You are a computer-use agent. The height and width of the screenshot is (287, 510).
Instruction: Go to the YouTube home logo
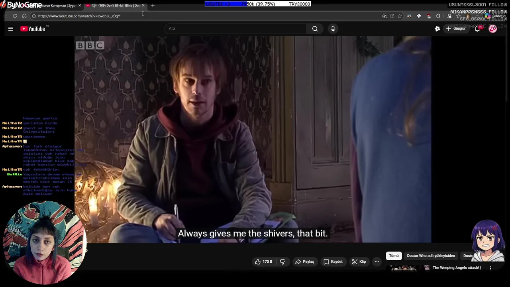tap(33, 29)
